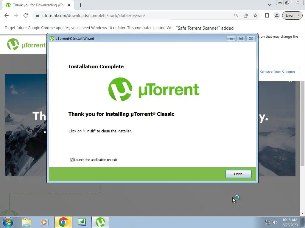
Task: Launch Windows Media Player from taskbar
Action: point(44,222)
